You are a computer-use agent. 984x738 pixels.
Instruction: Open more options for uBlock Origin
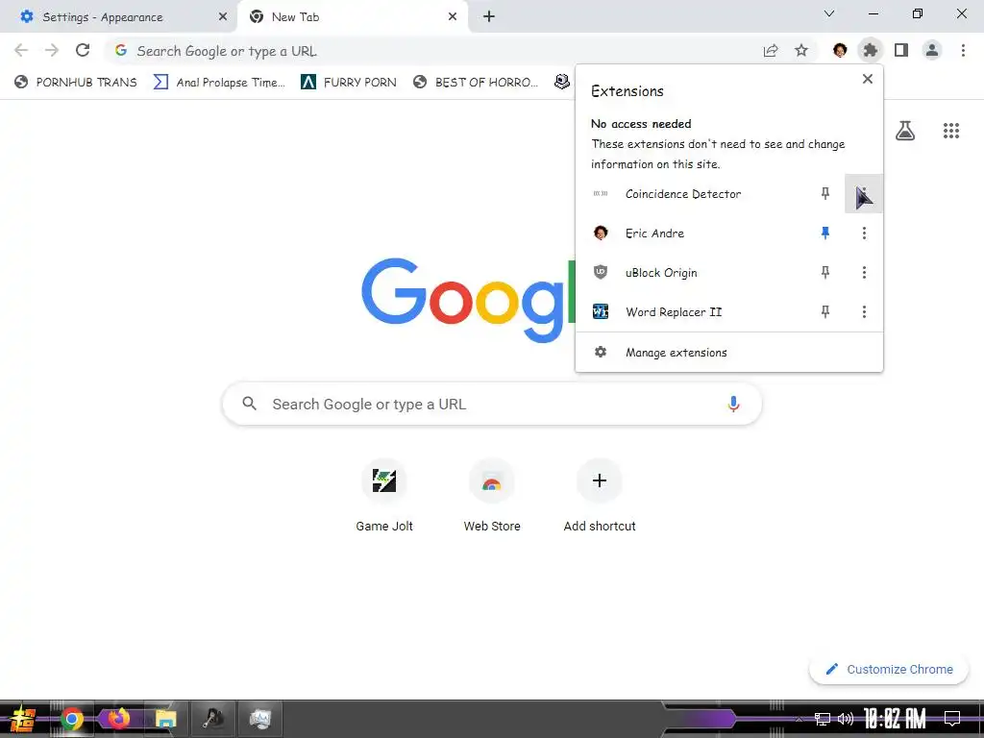(864, 272)
